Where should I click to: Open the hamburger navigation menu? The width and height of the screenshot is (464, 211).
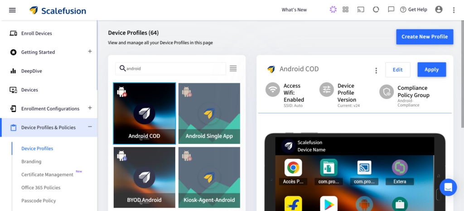point(12,10)
